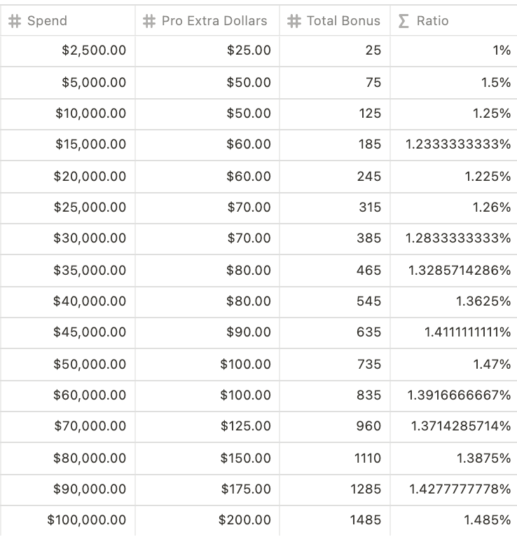
Task: Click the number icon beside Spend header
Action: [15, 21]
